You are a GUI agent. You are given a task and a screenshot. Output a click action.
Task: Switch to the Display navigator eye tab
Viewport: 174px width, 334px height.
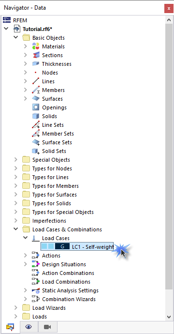pos(29,327)
